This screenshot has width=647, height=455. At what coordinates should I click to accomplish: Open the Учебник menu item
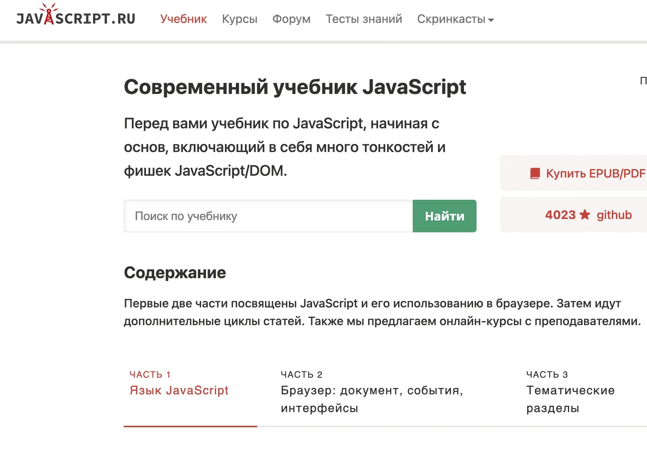(x=183, y=19)
